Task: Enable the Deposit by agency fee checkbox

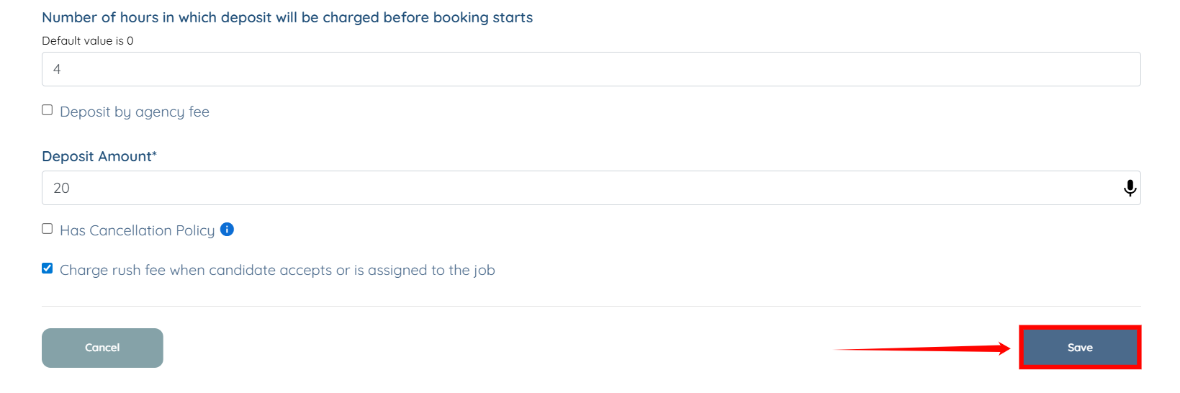Action: (48, 110)
